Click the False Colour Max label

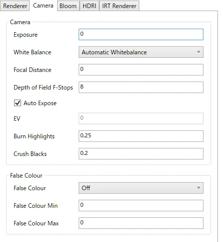point(36,223)
